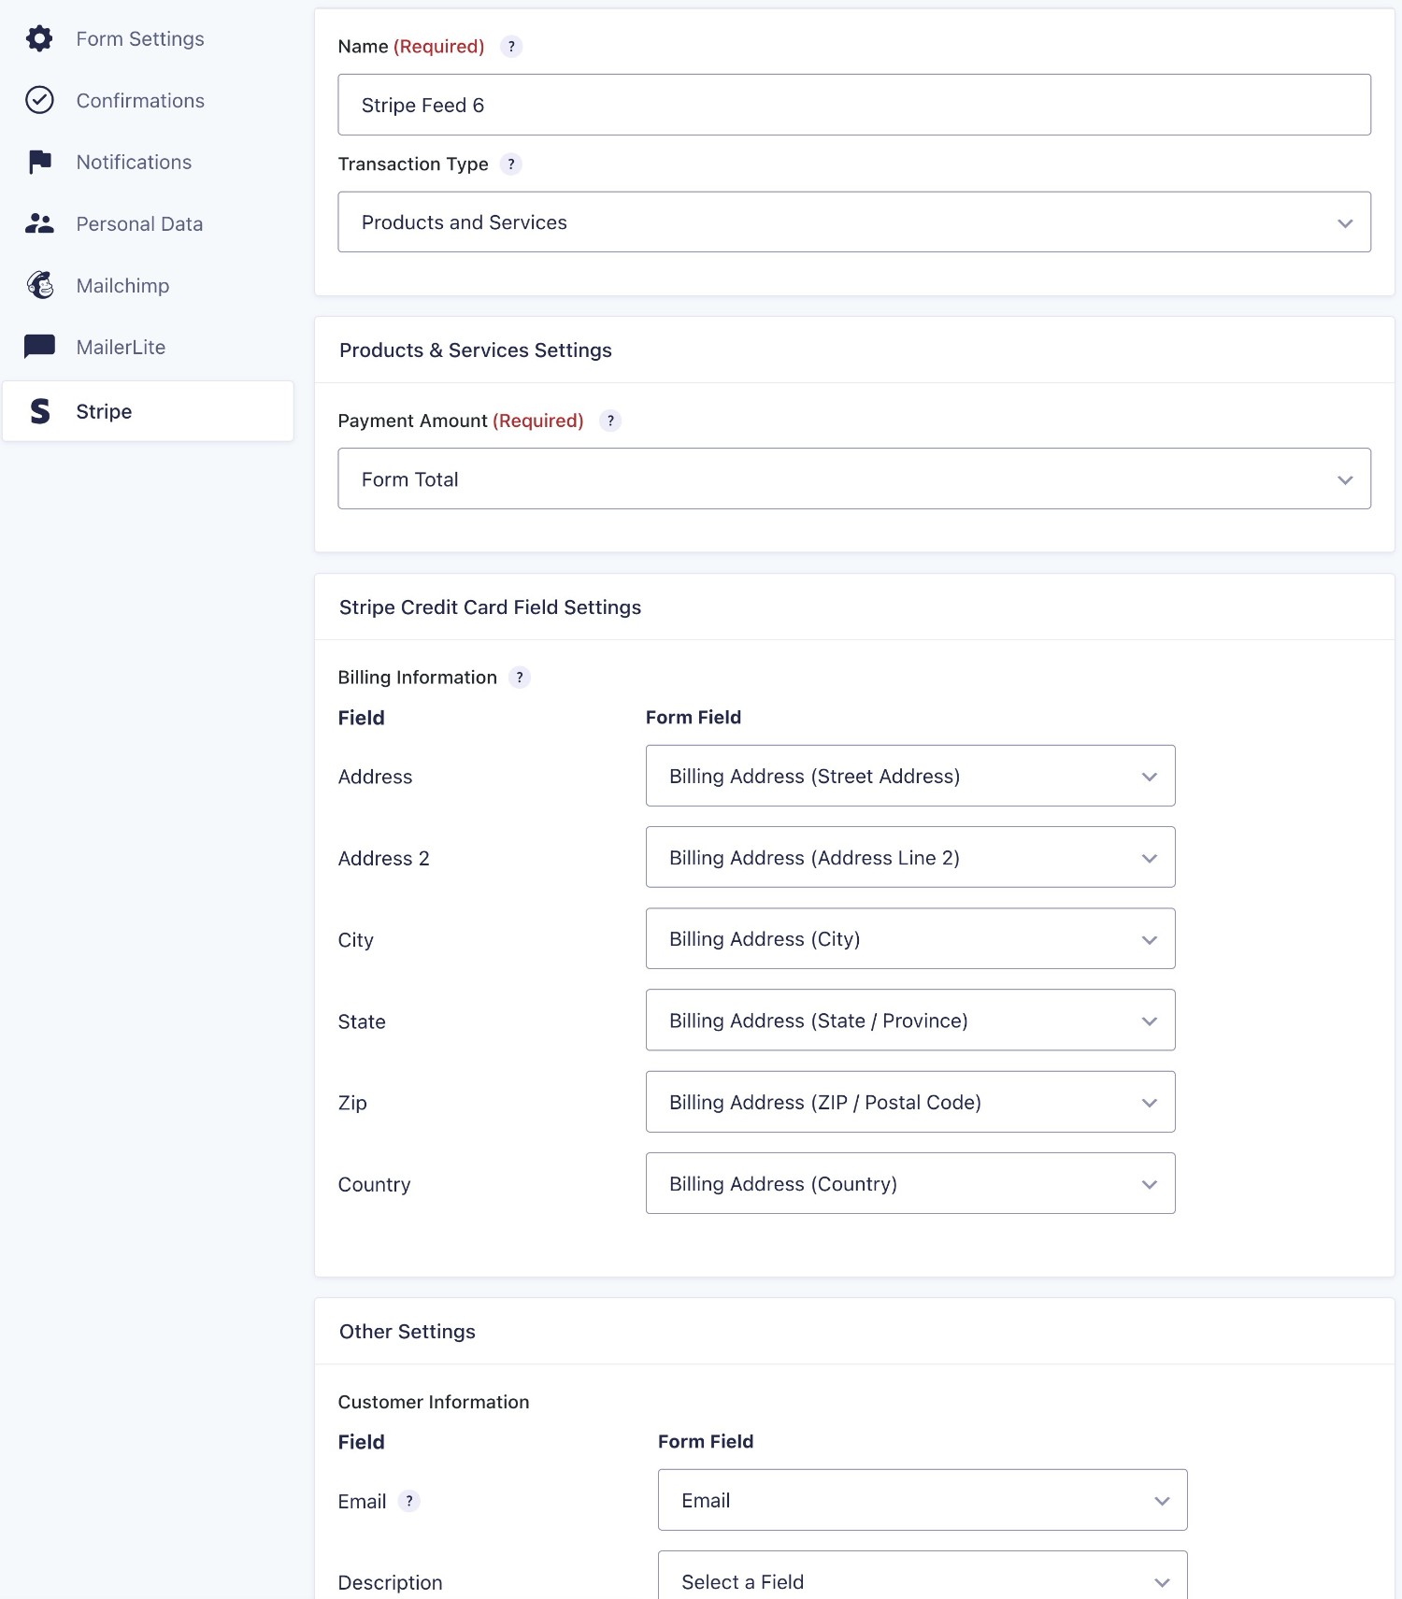Click the Payment Amount (Required) label
This screenshot has width=1402, height=1599.
(x=461, y=421)
